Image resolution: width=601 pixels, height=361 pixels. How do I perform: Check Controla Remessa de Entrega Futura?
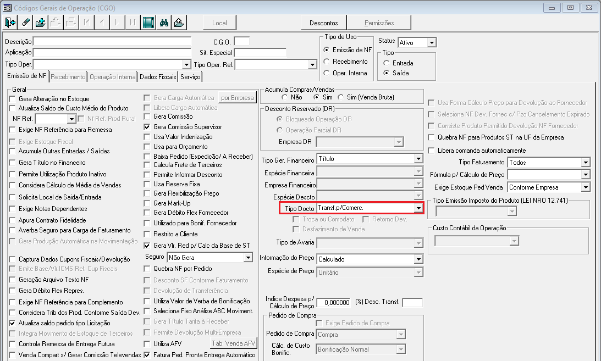tap(12, 344)
